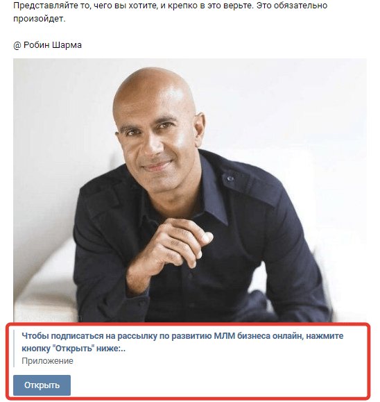Click the post text starting with "Представляйте то"

coord(171,12)
